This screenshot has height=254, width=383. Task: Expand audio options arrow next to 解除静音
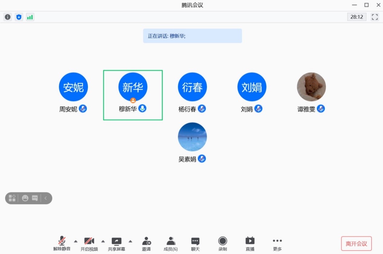pos(76,241)
